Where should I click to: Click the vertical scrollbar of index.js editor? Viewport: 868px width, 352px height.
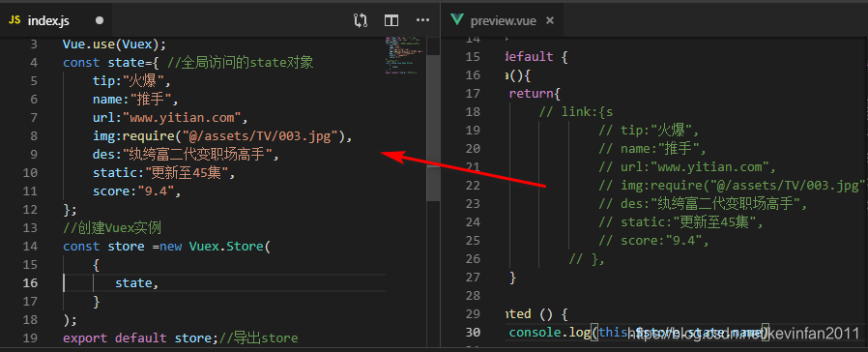click(x=433, y=128)
